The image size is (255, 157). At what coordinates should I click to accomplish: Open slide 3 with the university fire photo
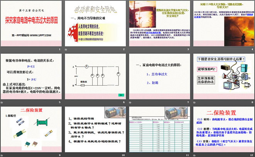coord(159,26)
